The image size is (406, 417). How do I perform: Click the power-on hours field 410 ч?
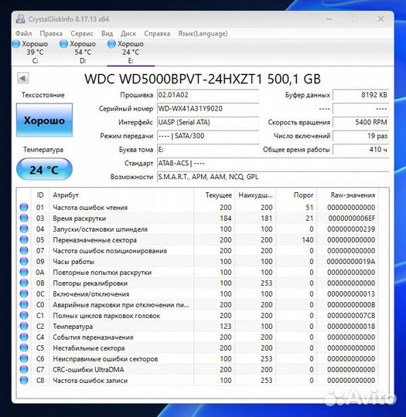click(x=361, y=150)
